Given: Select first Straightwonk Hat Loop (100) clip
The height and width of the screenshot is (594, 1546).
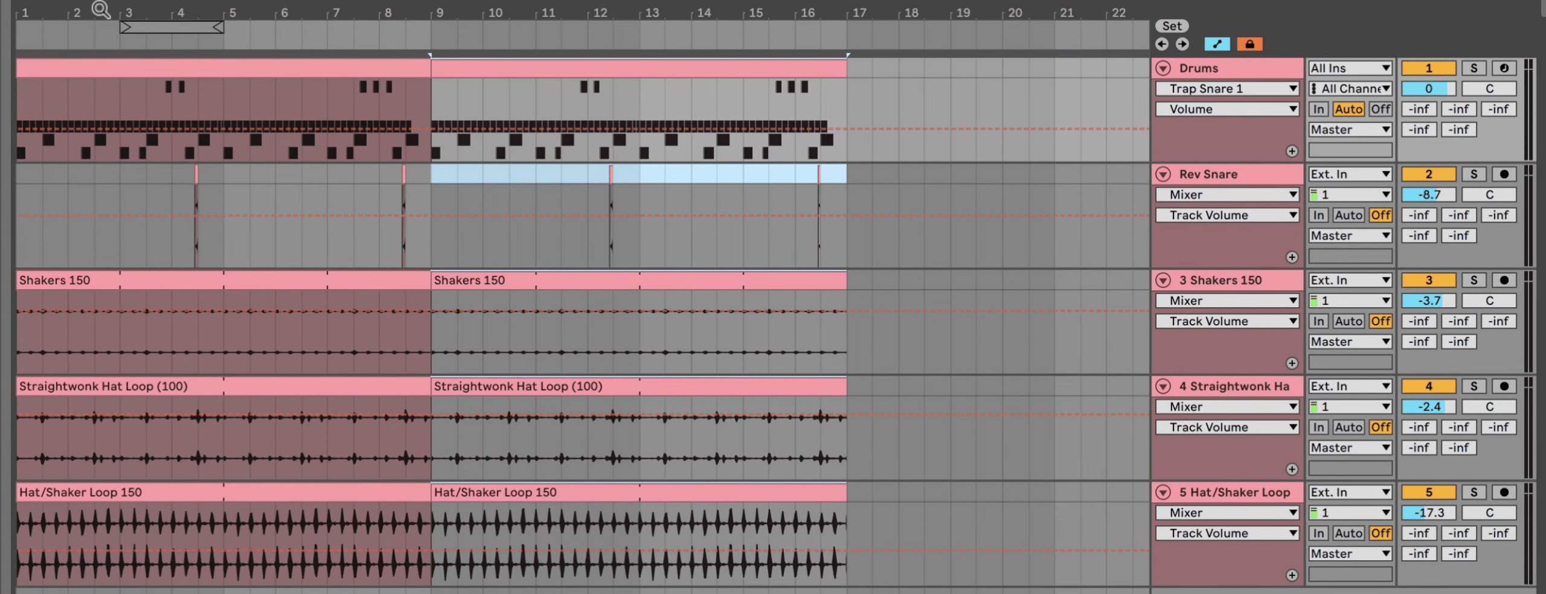Looking at the screenshot, I should tap(223, 386).
